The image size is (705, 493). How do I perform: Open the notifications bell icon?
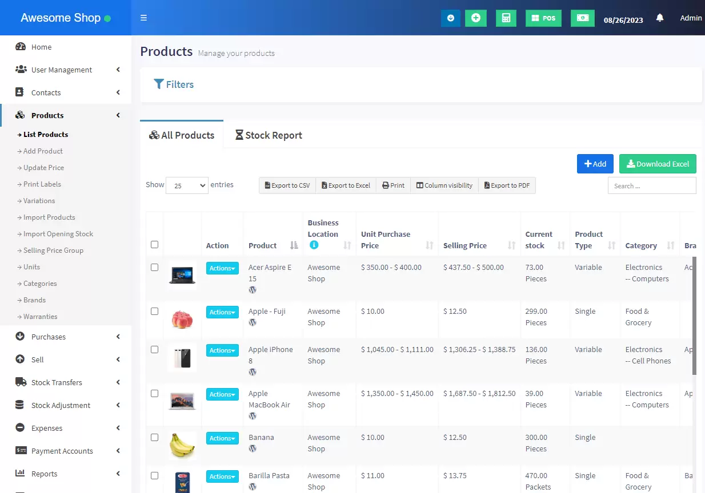(660, 18)
